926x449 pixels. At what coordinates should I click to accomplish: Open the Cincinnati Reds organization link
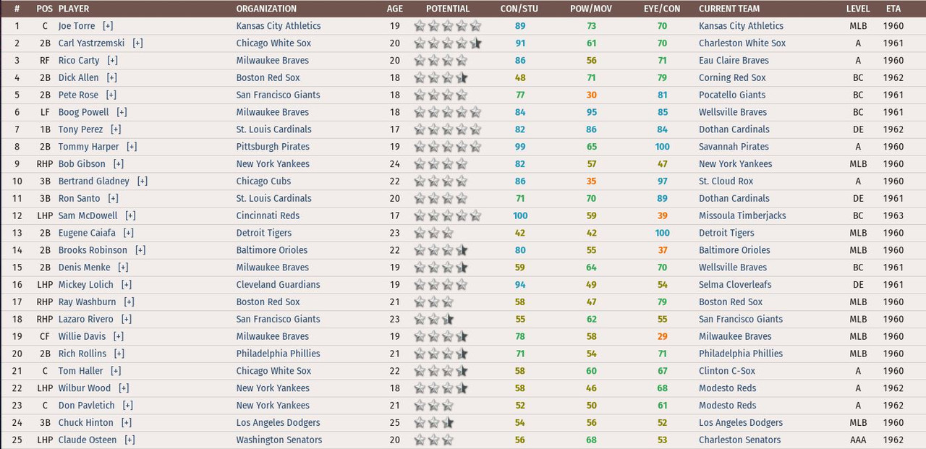[268, 216]
